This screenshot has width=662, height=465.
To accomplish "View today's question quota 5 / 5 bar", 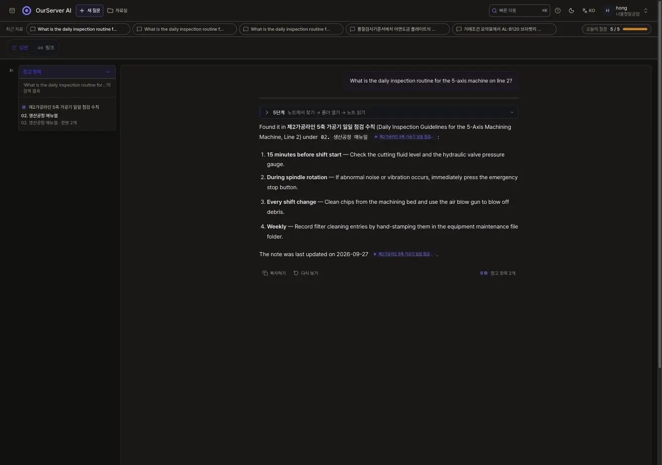I will pos(617,29).
